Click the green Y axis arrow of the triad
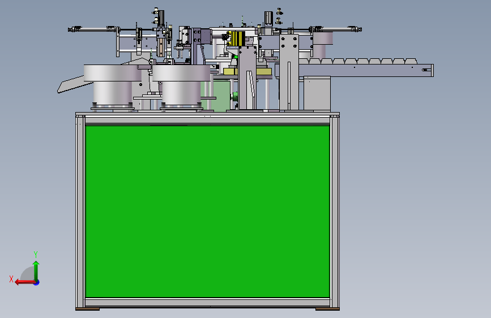This screenshot has height=318, width=491. click(36, 270)
